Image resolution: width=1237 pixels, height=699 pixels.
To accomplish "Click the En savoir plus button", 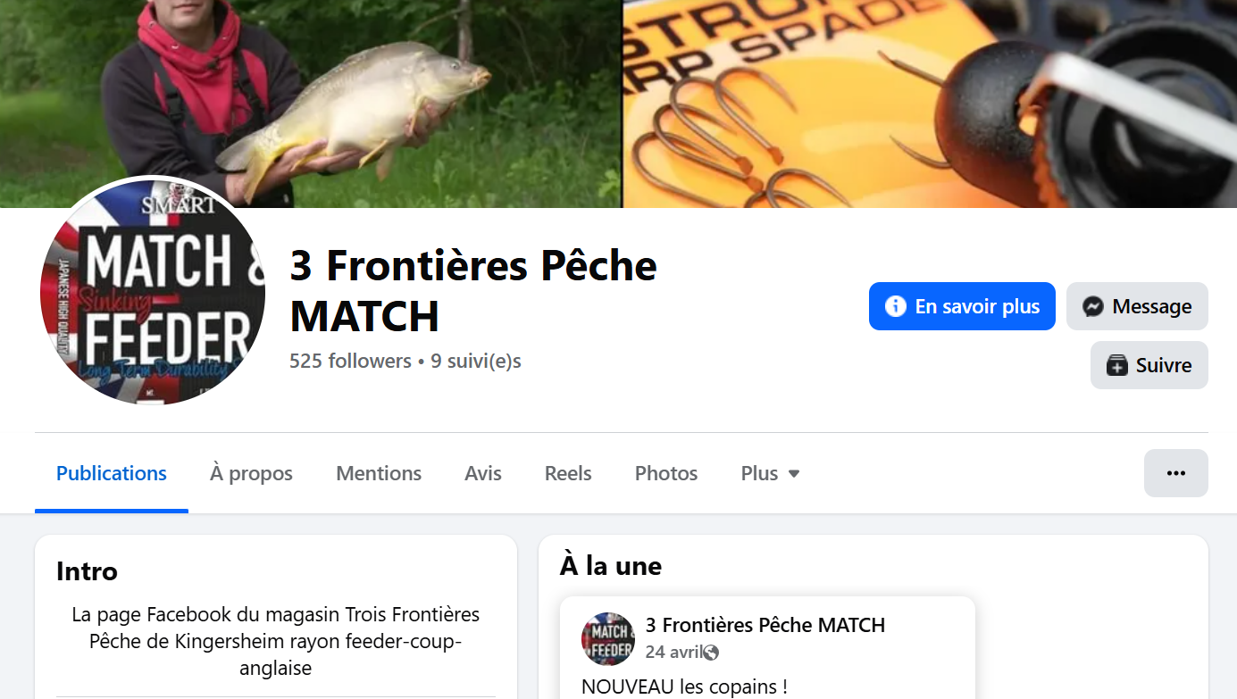I will pyautogui.click(x=962, y=306).
